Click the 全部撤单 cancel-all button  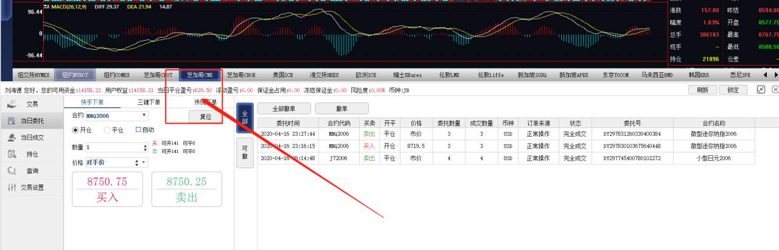tap(284, 108)
